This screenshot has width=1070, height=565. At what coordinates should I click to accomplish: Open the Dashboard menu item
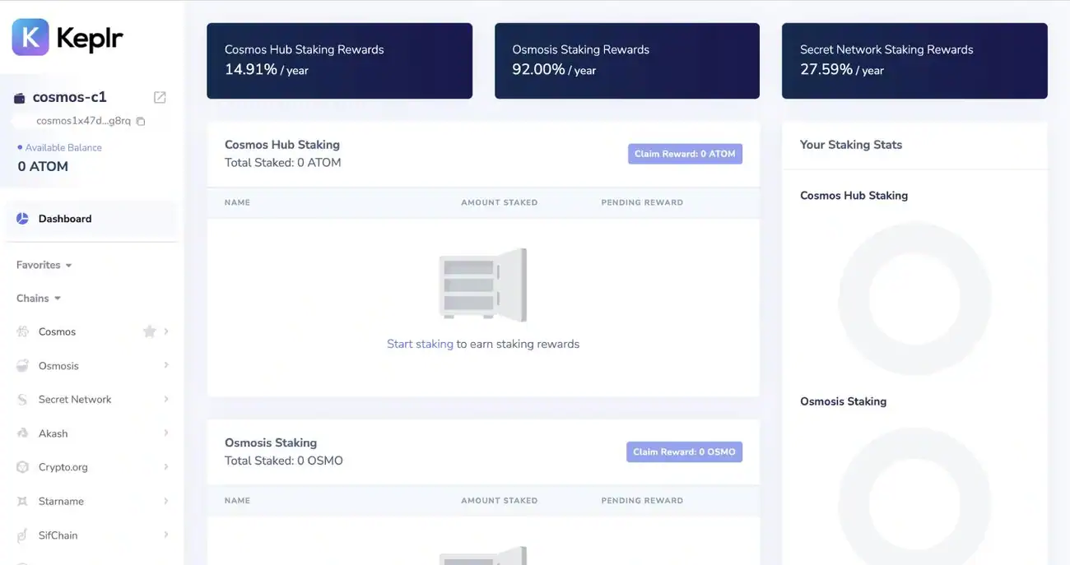[x=65, y=219]
